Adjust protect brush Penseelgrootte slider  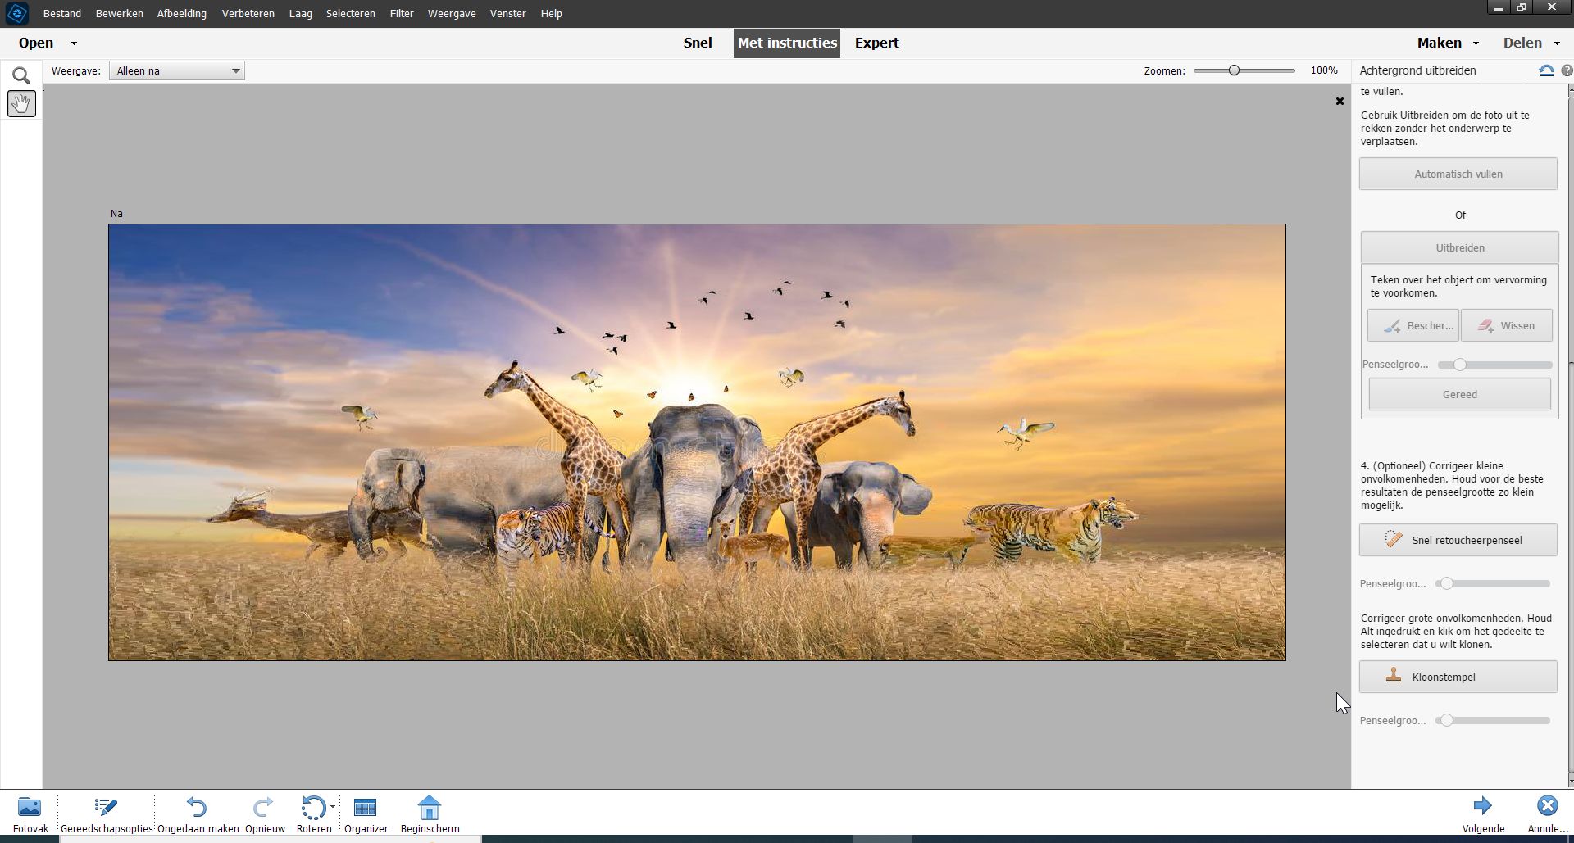click(x=1495, y=365)
